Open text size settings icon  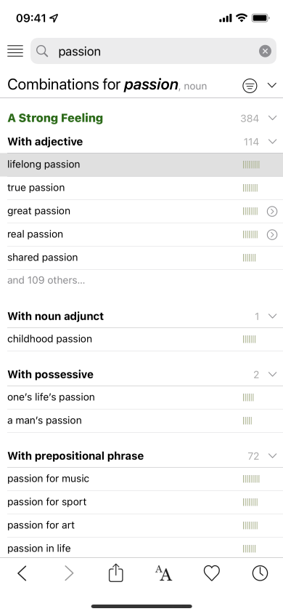(163, 574)
